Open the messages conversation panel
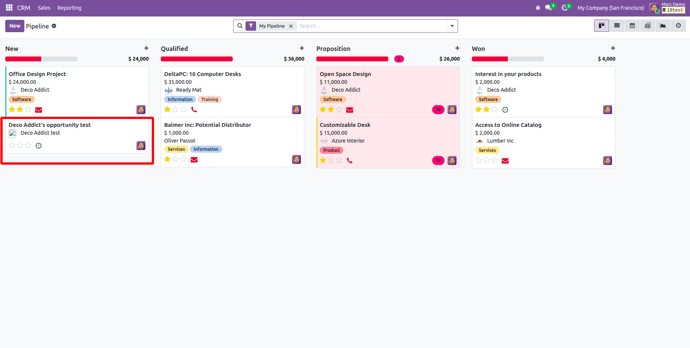 pyautogui.click(x=548, y=7)
